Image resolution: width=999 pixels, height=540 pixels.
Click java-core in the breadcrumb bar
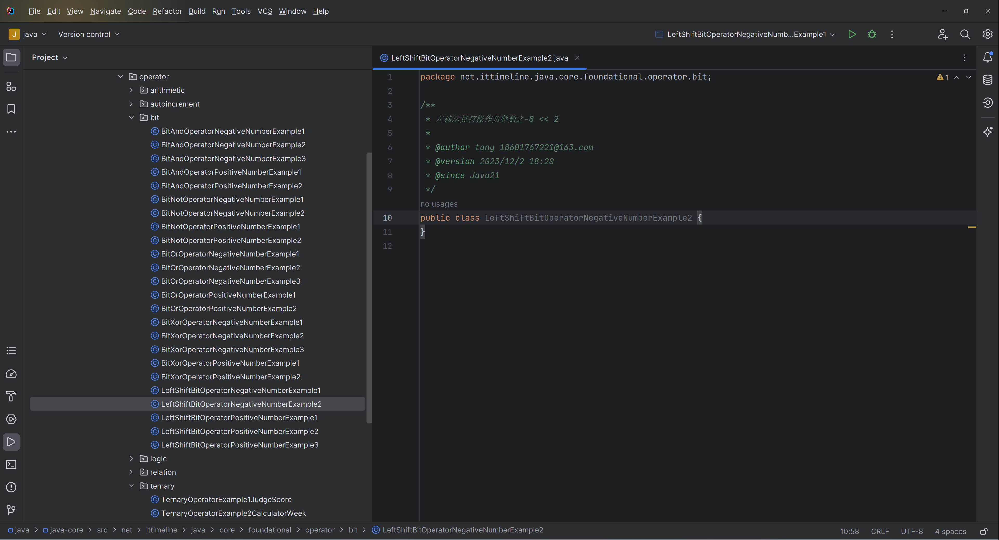click(63, 530)
